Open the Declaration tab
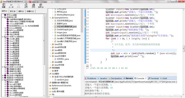 point(115,78)
